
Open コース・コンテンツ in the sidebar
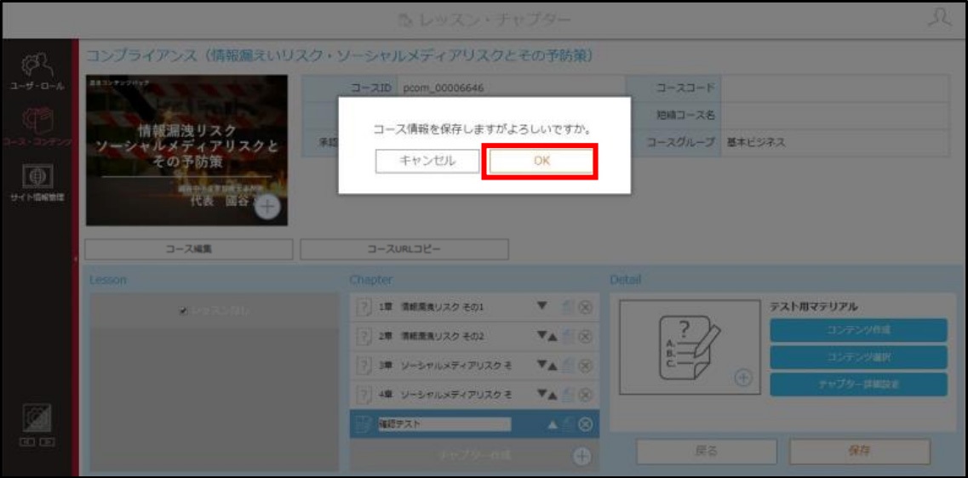pos(37,127)
